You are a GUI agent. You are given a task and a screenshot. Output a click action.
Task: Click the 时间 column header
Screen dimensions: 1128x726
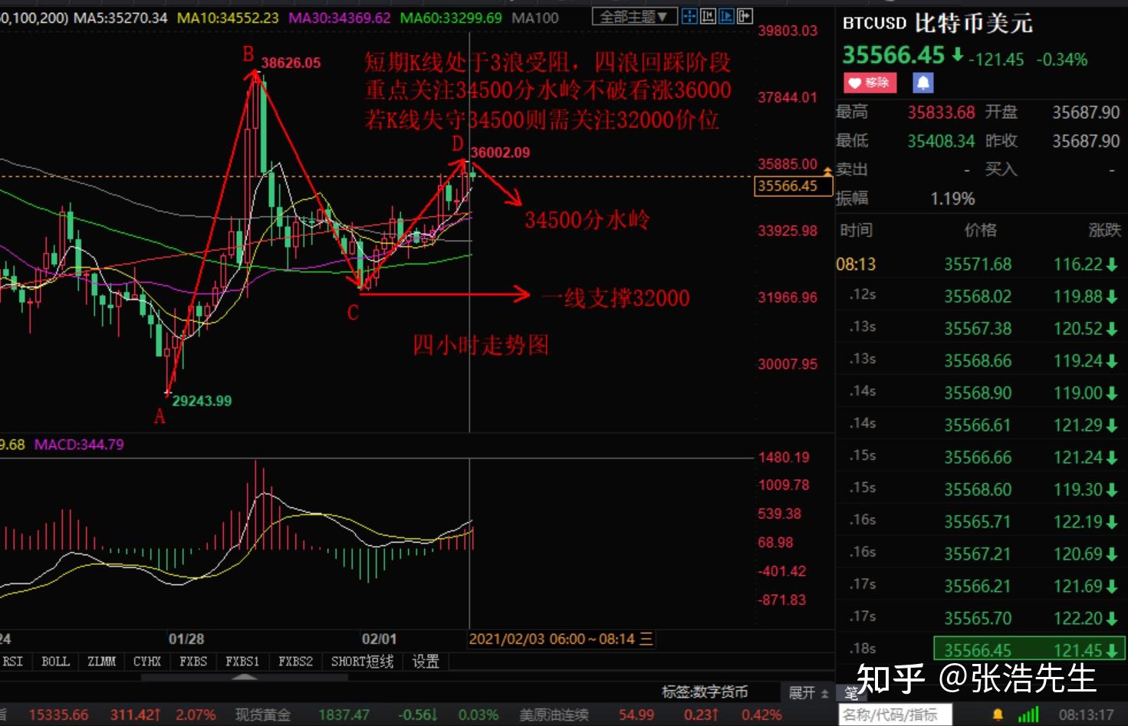coord(856,230)
